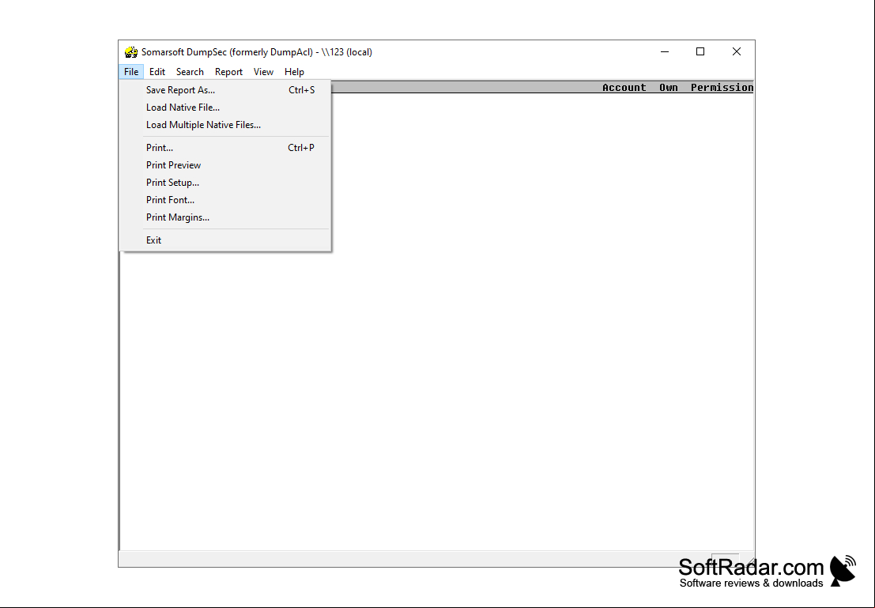
Task: Open Print Preview
Action: tap(225, 164)
